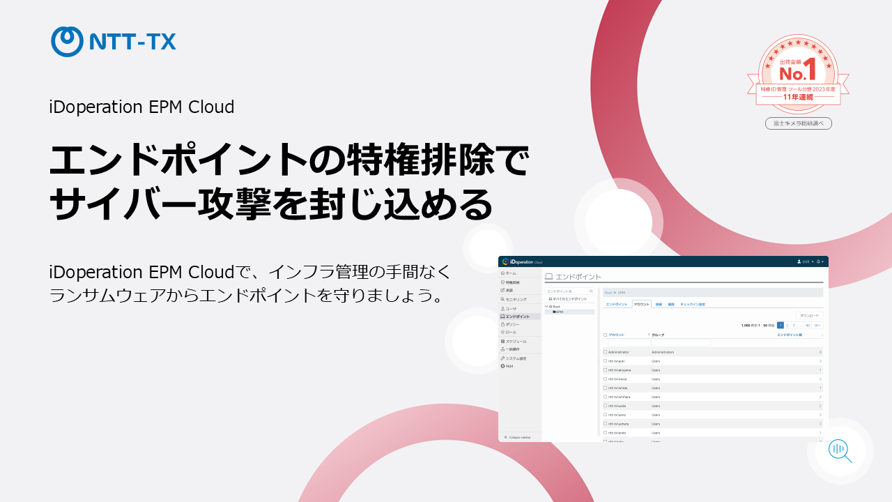Select the wrench icon for システム設定

coord(502,358)
